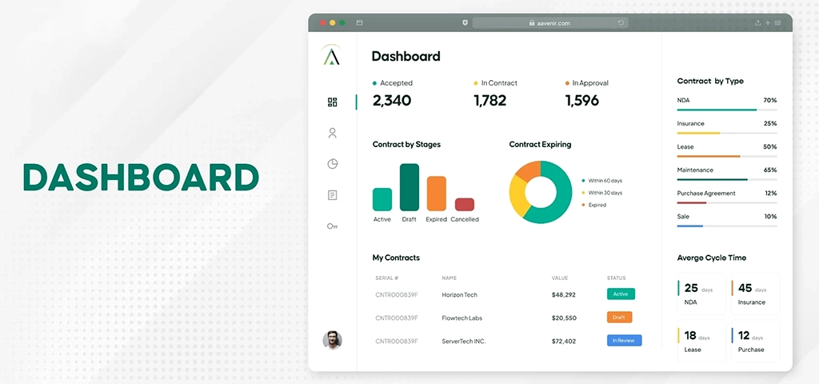Toggle the browser sidebar button
The height and width of the screenshot is (384, 819).
(x=360, y=23)
